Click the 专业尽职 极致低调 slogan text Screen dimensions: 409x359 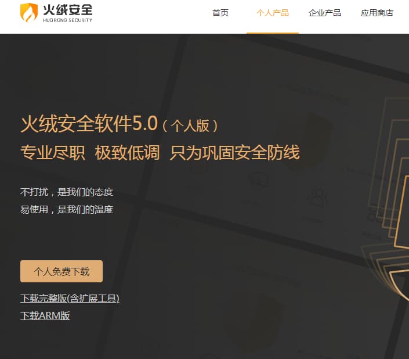[90, 153]
